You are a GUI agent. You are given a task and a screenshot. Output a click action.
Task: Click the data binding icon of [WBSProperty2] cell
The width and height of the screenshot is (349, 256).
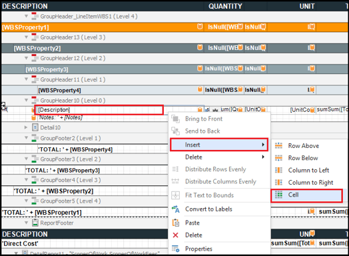click(x=200, y=47)
